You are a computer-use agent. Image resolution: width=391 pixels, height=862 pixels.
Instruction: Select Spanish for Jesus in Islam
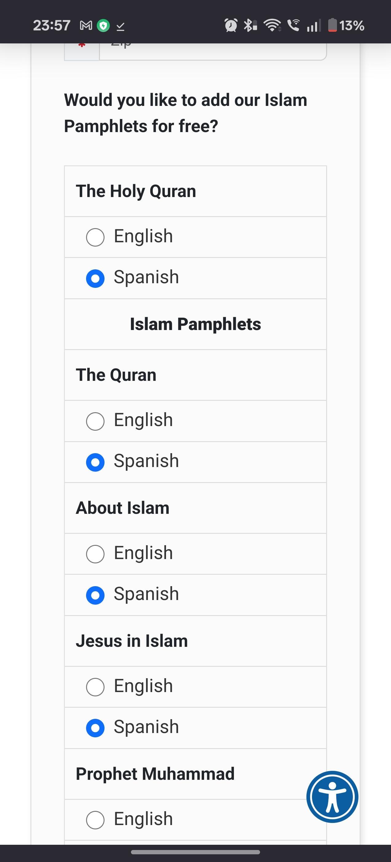point(95,728)
